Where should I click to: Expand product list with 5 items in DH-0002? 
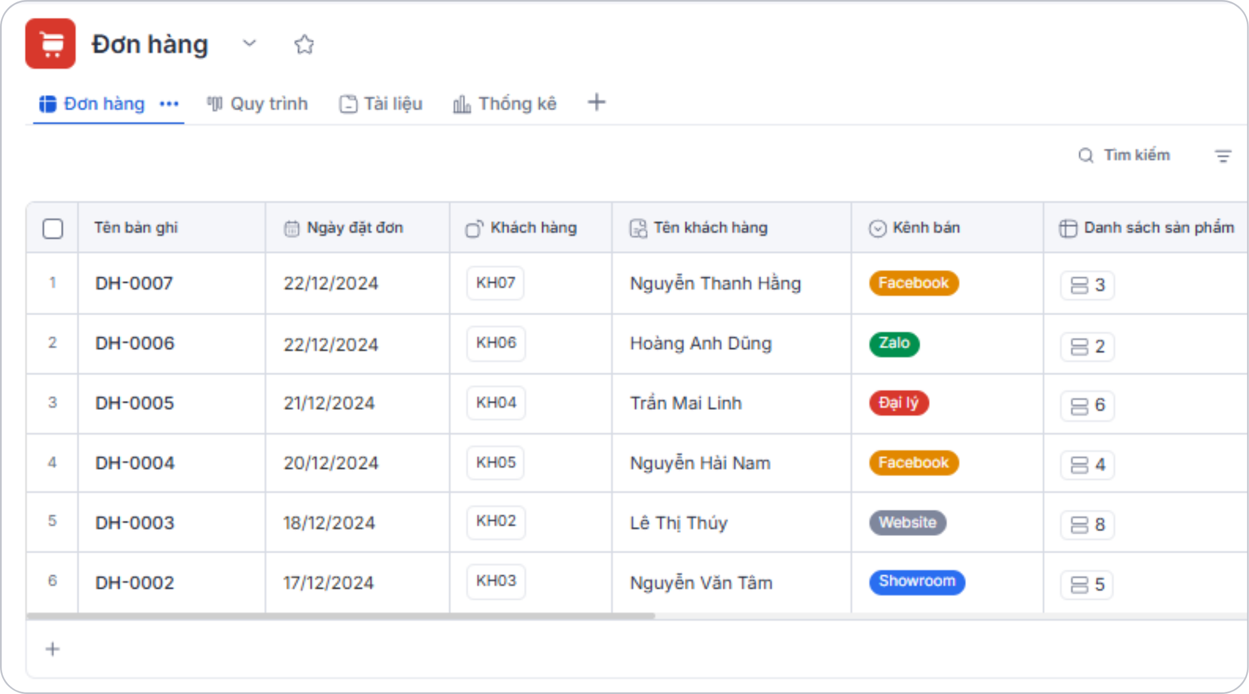click(1087, 585)
